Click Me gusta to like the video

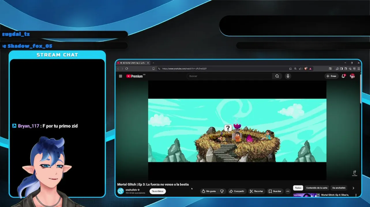(x=209, y=191)
